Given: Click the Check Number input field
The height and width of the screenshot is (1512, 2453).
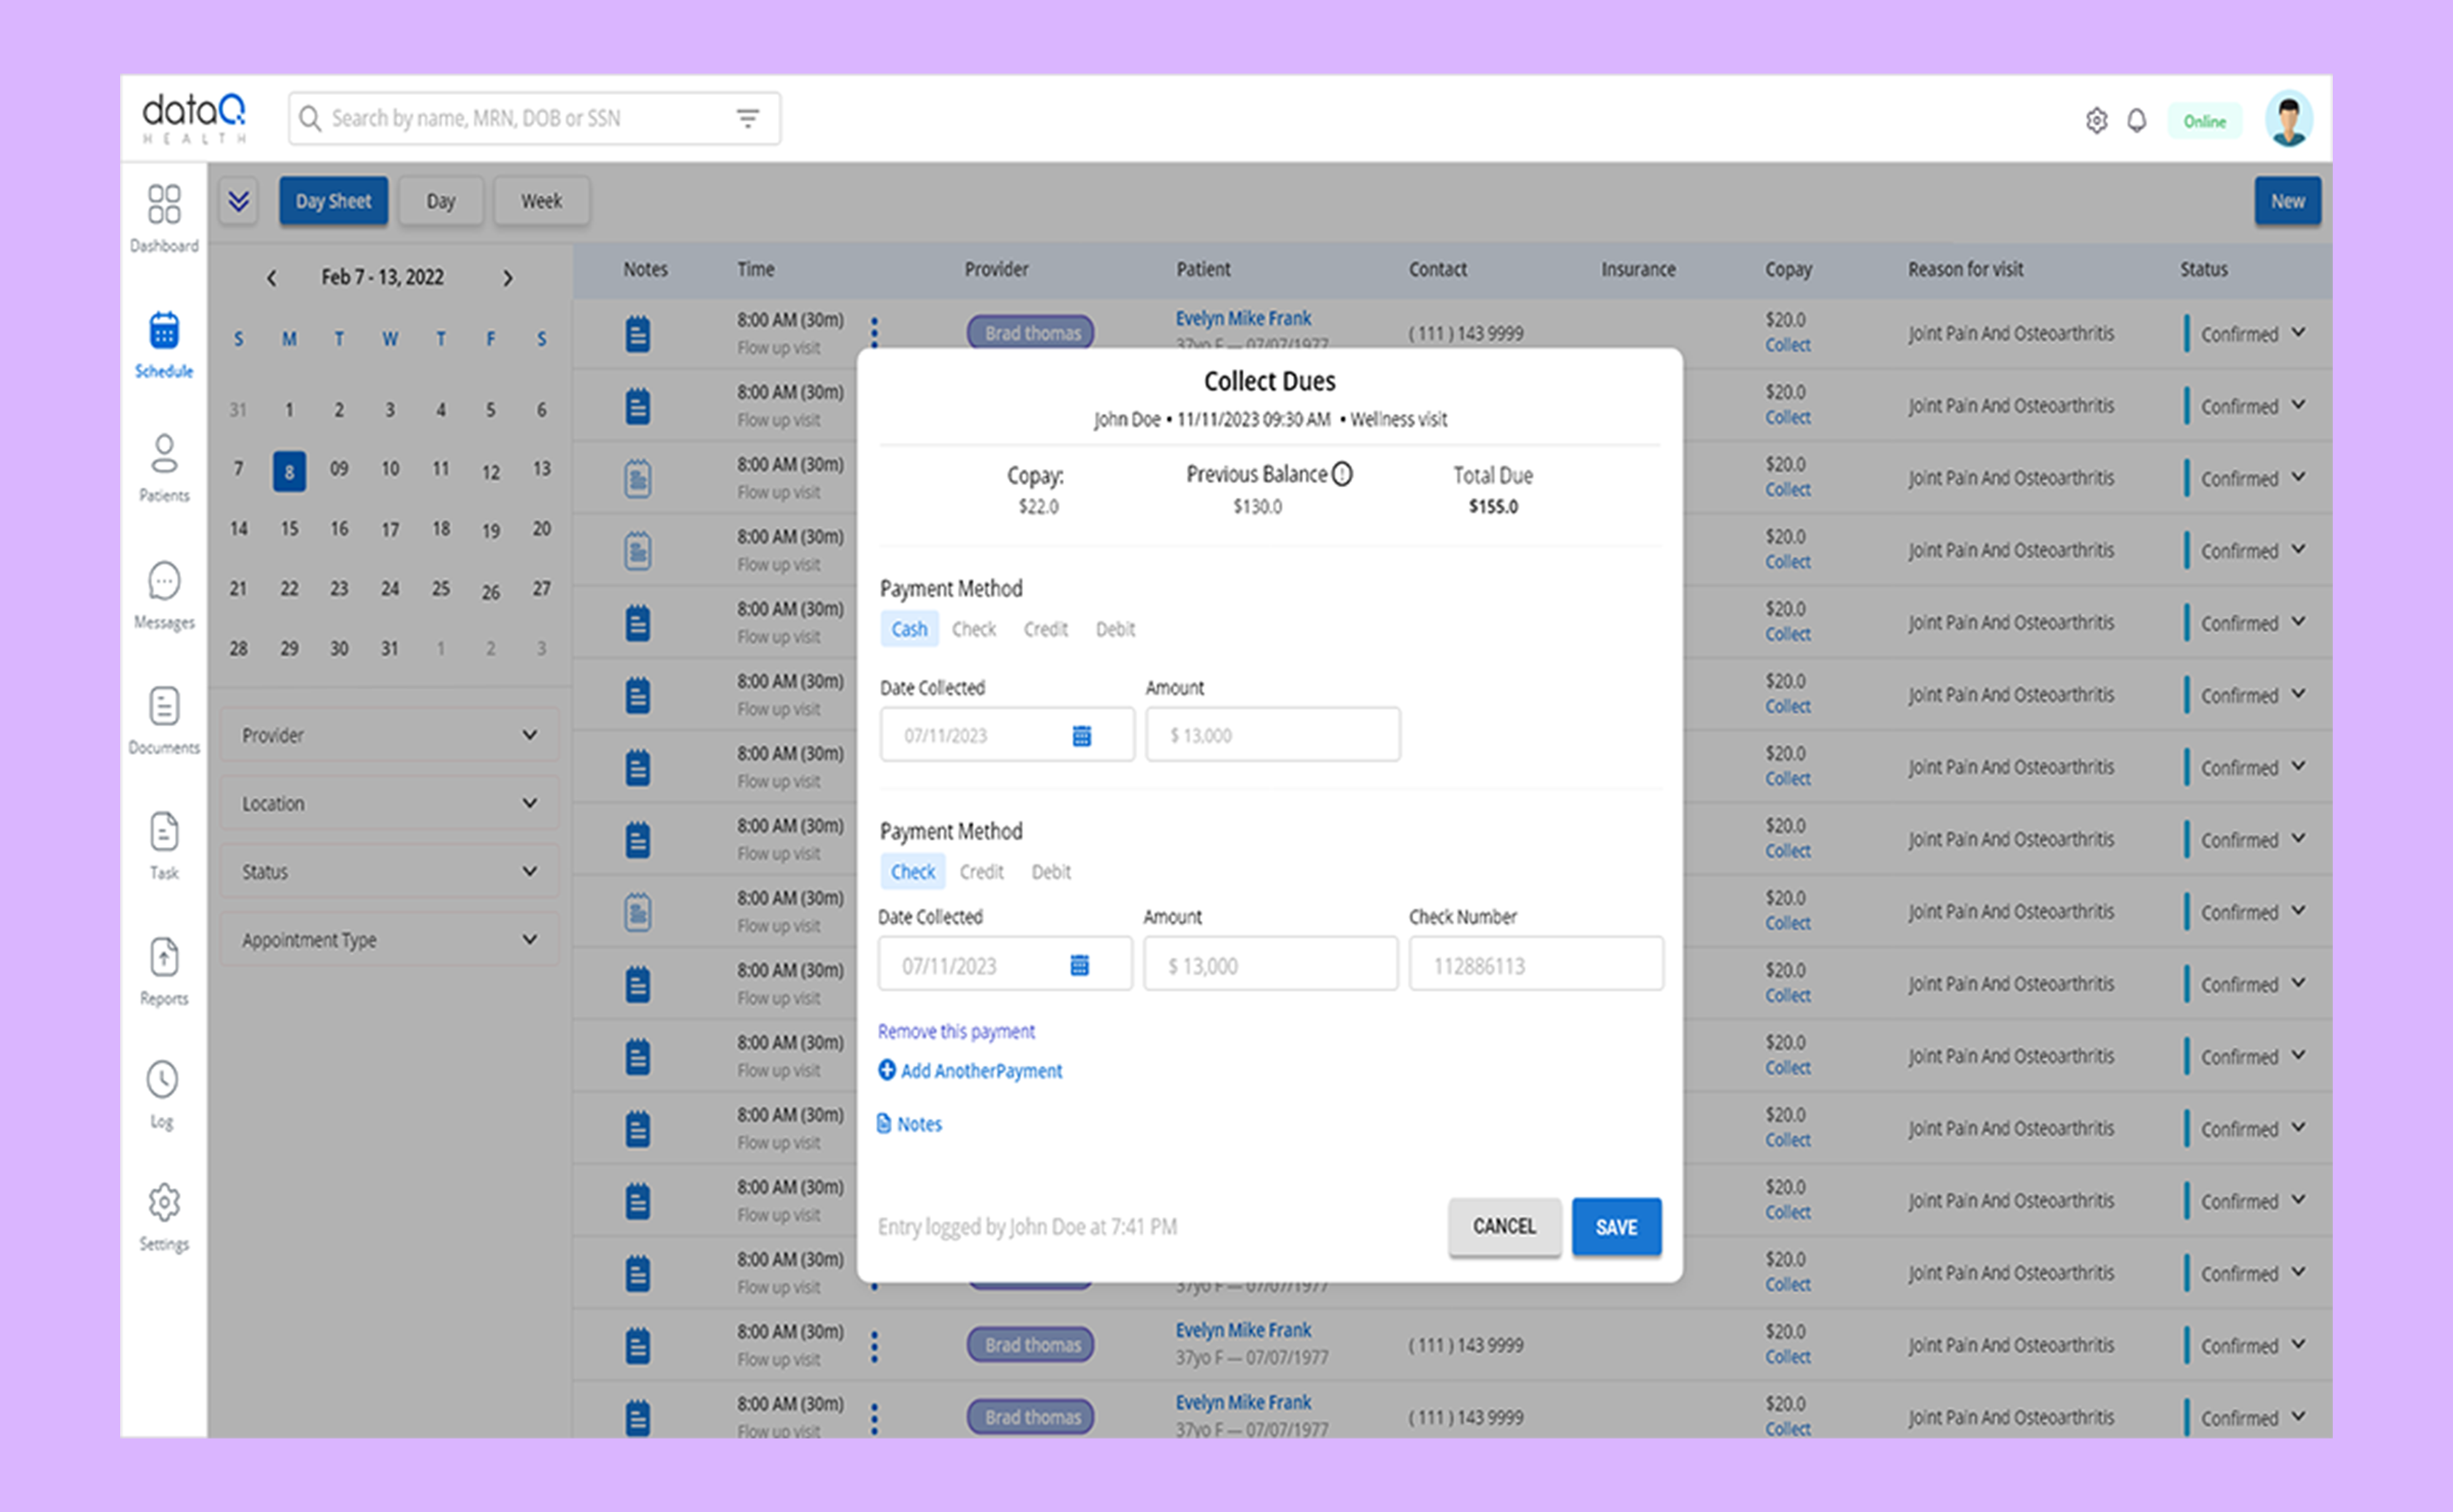Looking at the screenshot, I should coord(1536,965).
